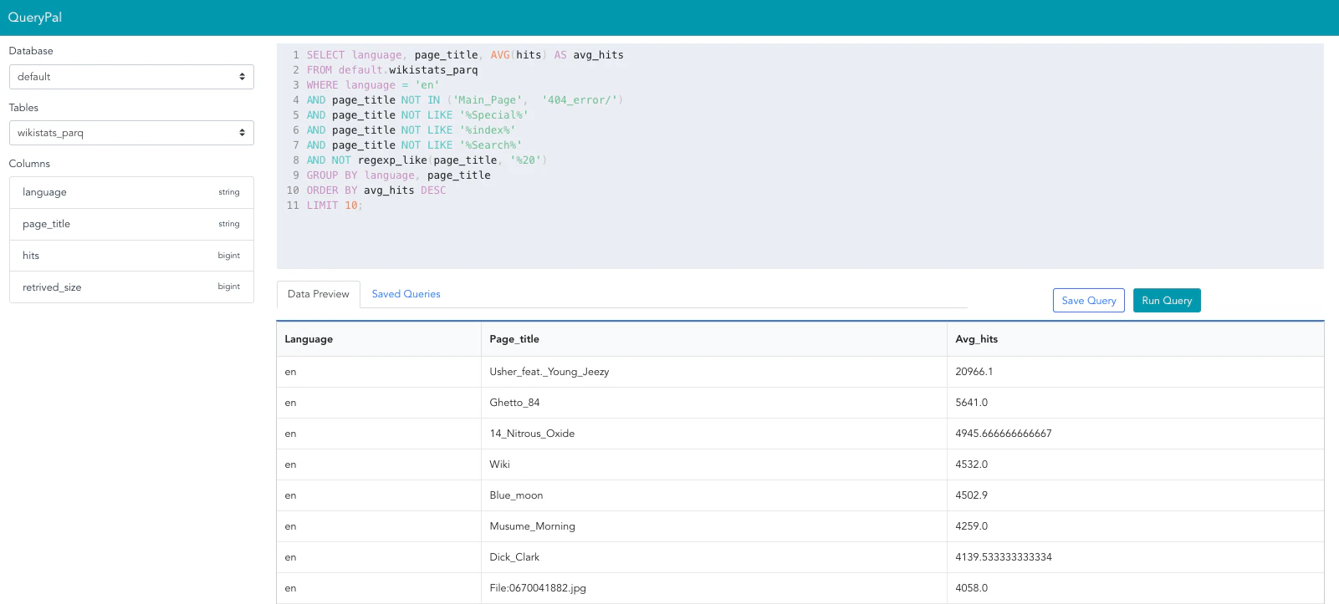Click the 20966.1 avg hits value
The width and height of the screenshot is (1339, 604).
[974, 372]
